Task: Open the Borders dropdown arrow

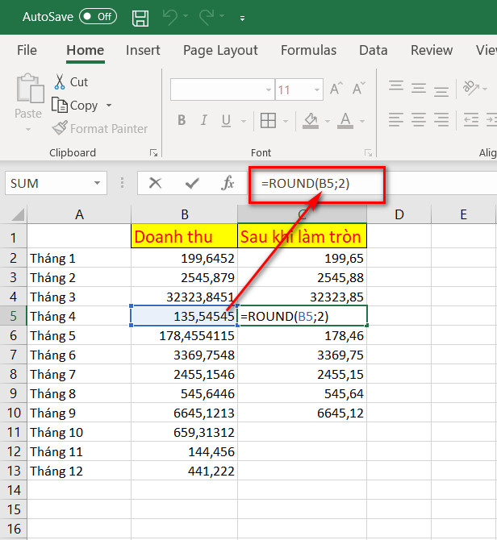Action: coord(286,121)
